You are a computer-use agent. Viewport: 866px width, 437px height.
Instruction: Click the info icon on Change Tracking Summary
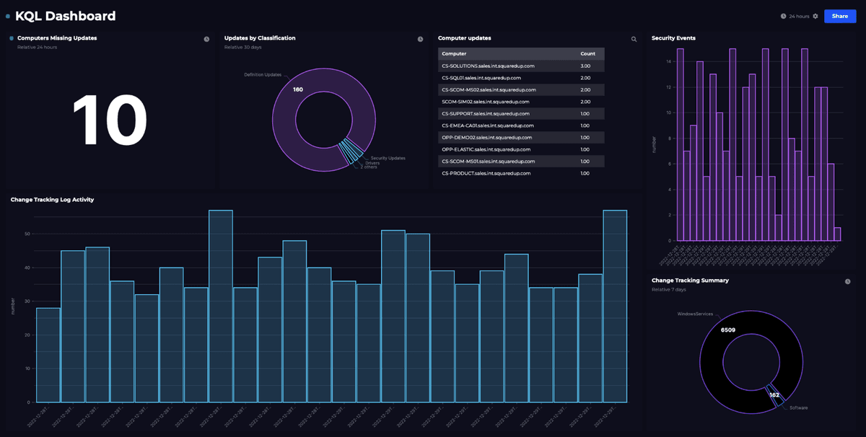[x=848, y=281]
